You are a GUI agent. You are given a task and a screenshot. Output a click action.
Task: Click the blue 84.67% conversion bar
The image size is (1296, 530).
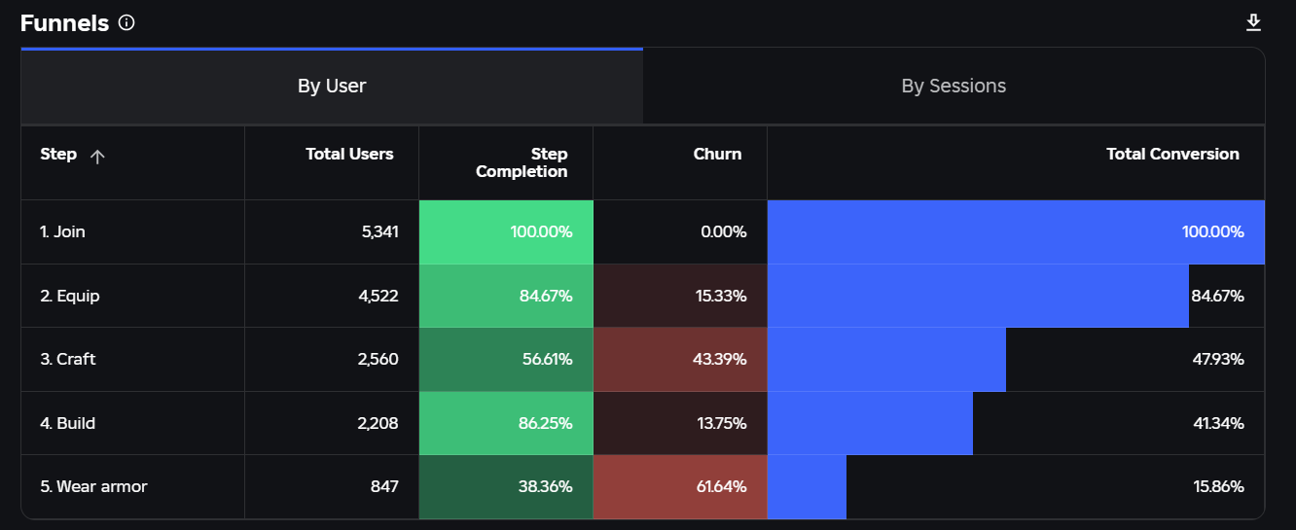coord(978,296)
